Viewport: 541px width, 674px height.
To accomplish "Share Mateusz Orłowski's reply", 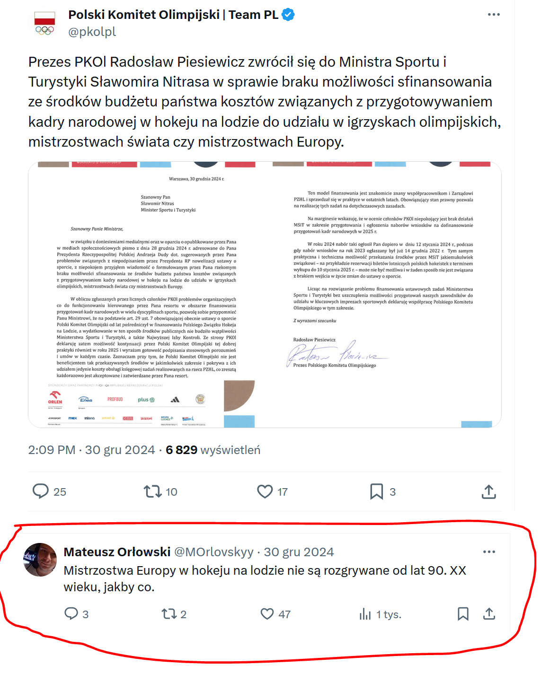I will click(x=489, y=614).
